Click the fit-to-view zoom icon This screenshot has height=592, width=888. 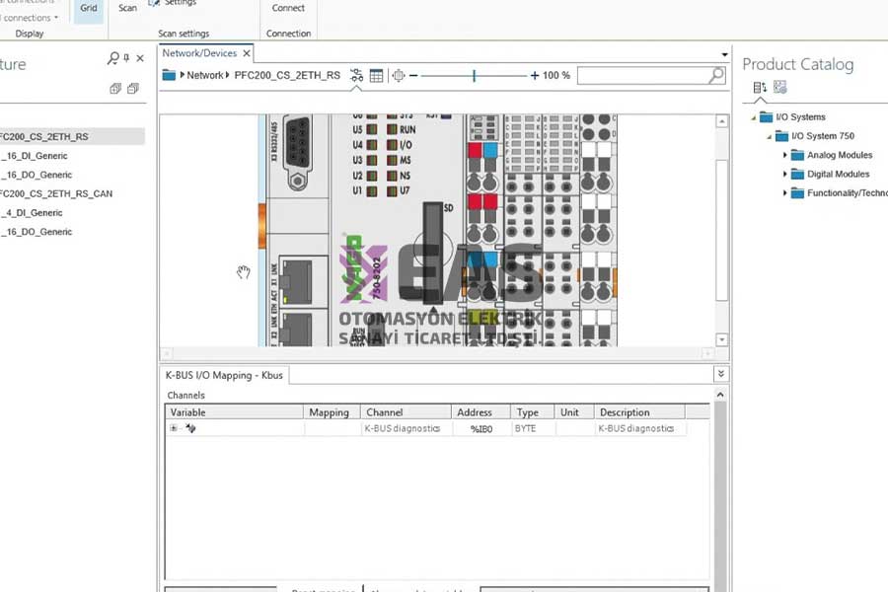click(399, 75)
